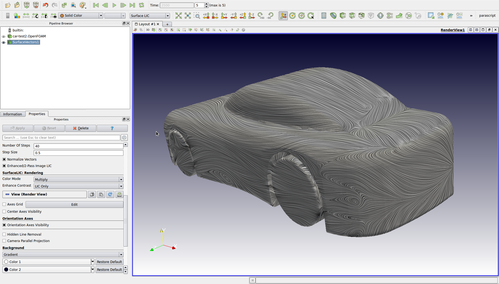Viewport: 499px width, 284px height.
Task: Open the Calculator filter
Action: pyautogui.click(x=324, y=16)
